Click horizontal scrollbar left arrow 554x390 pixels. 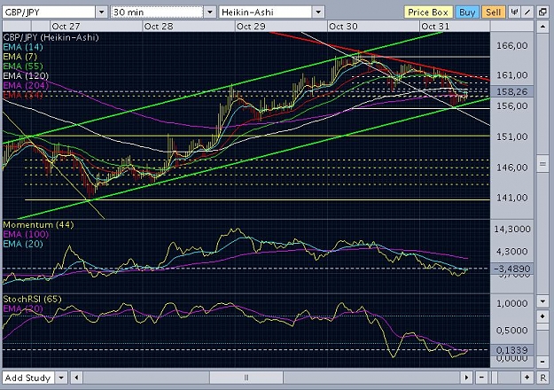[76, 378]
